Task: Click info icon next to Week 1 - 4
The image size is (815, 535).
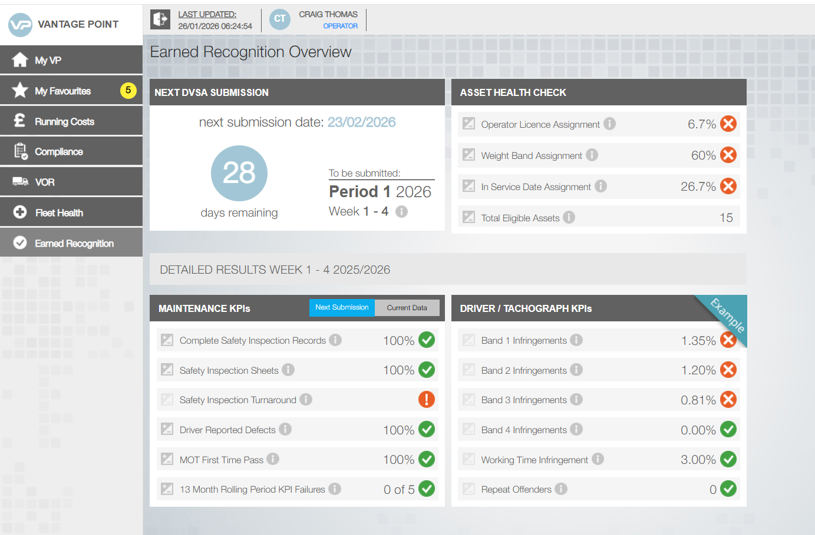Action: point(401,211)
